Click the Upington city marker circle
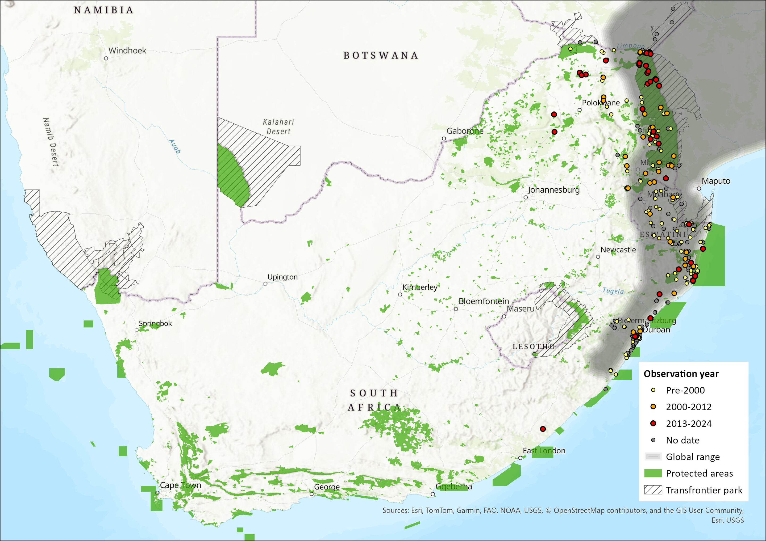 click(265, 284)
